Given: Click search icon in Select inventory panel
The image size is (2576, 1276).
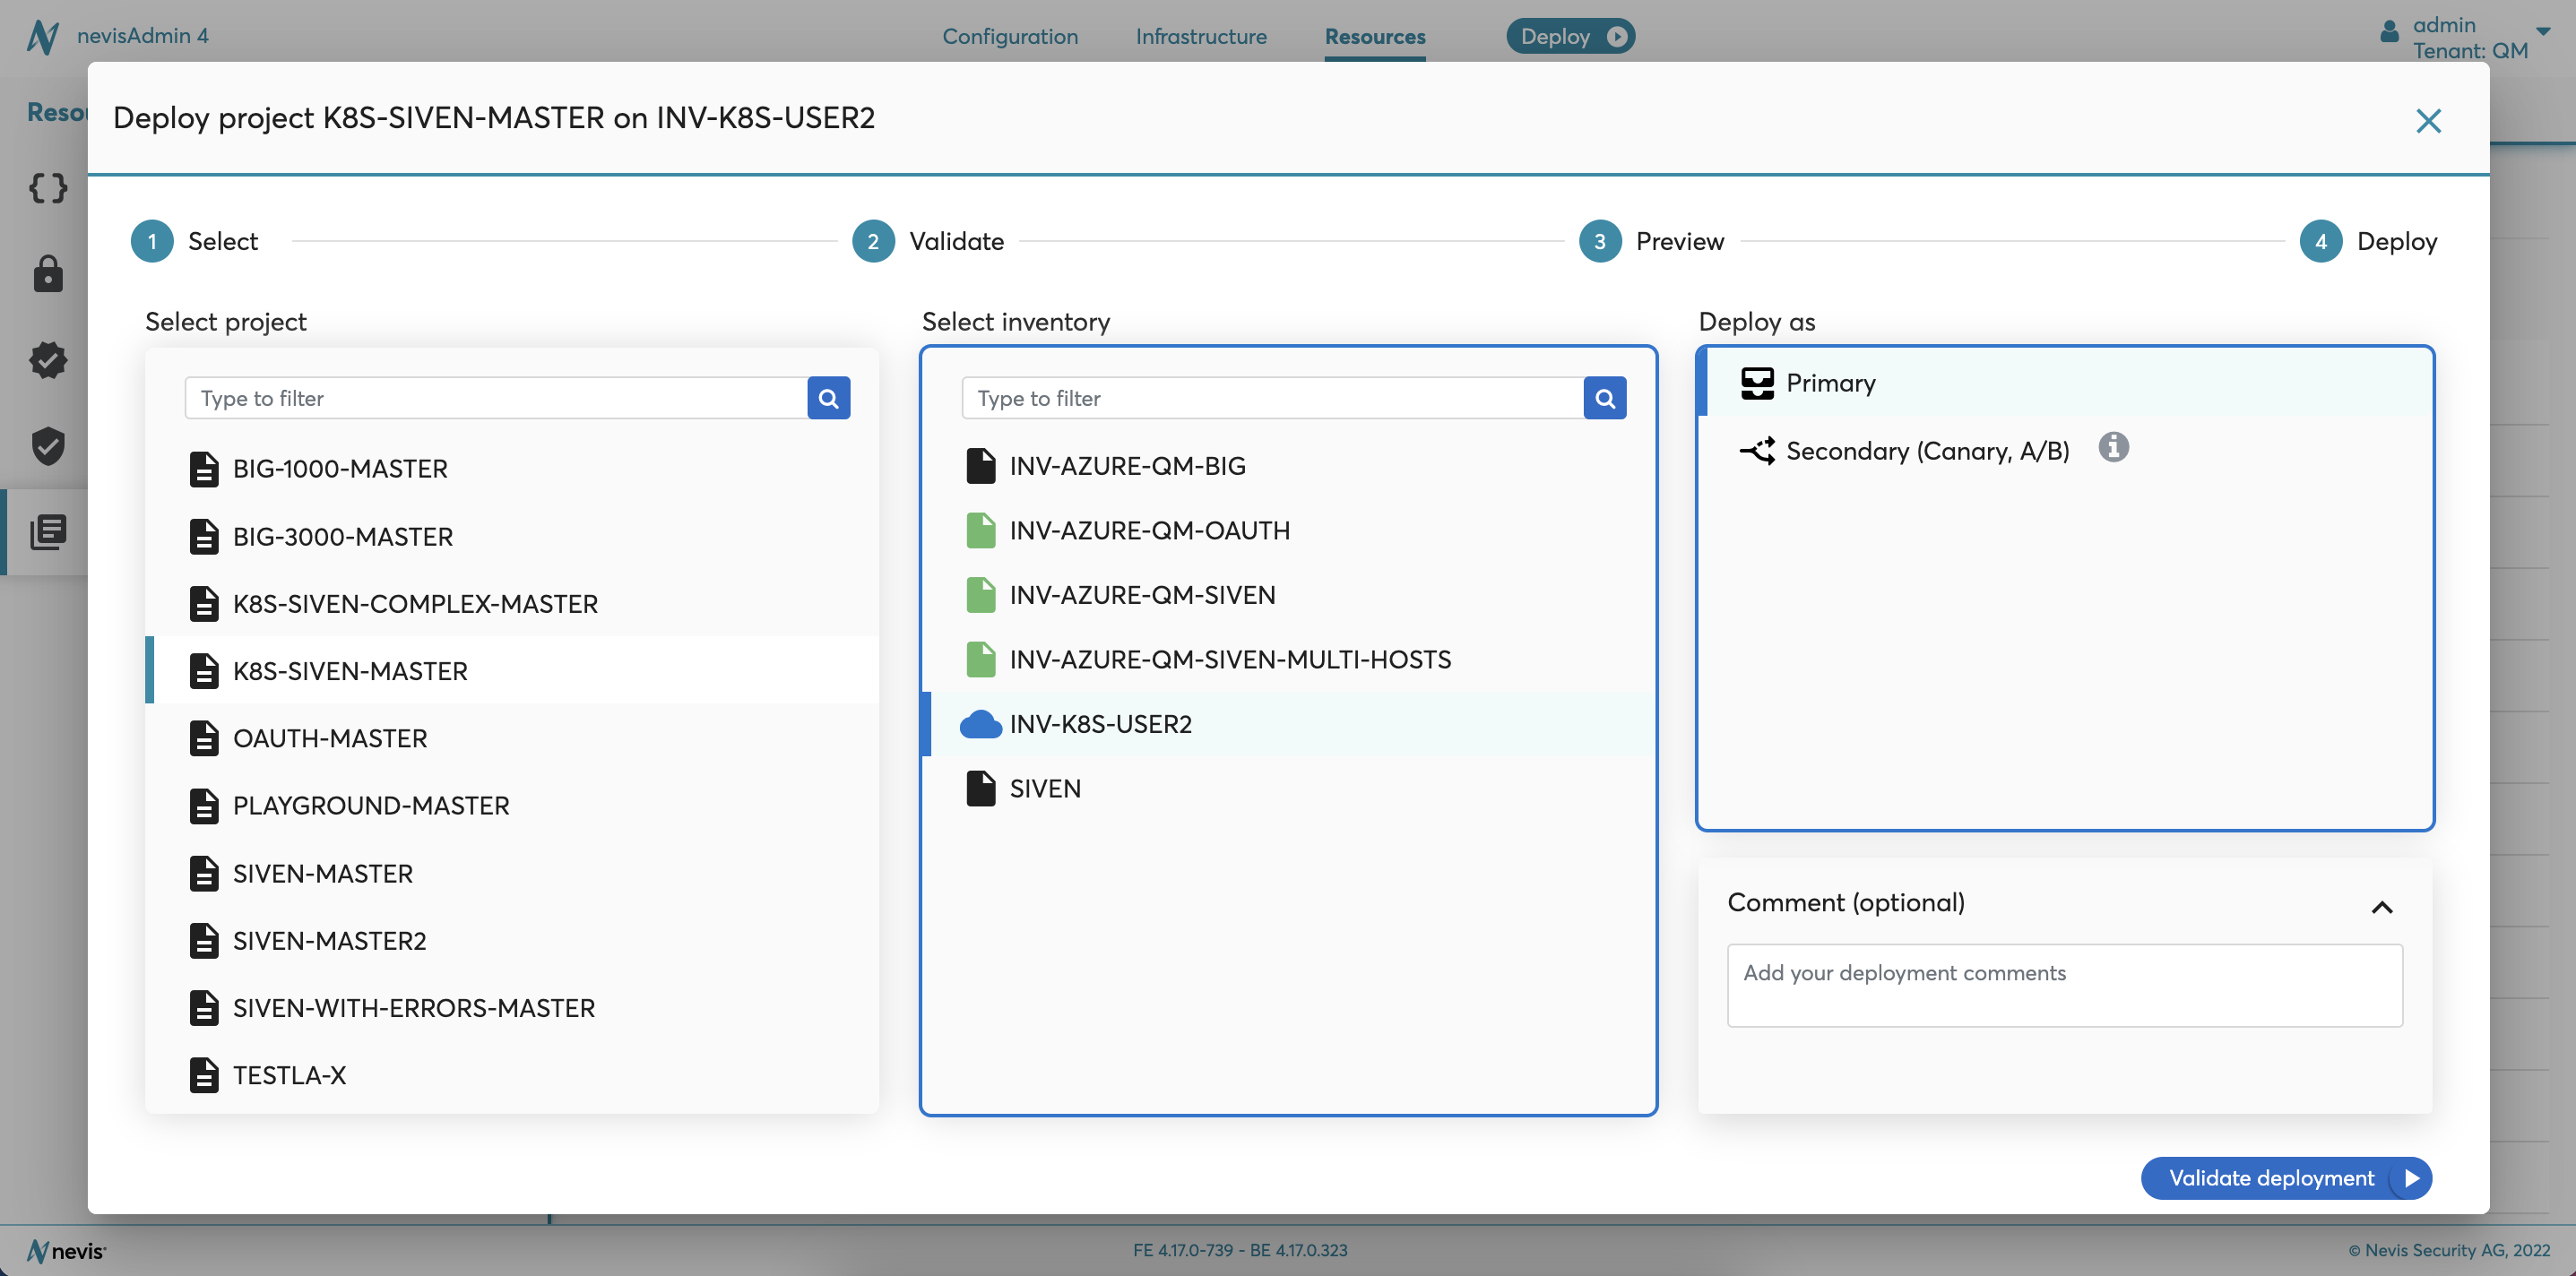Looking at the screenshot, I should [1605, 396].
